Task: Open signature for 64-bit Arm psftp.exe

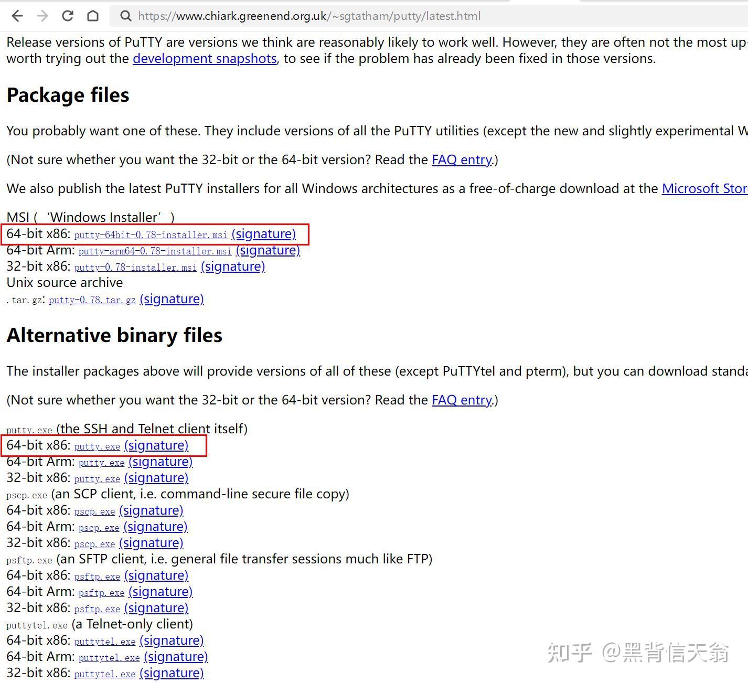Action: tap(161, 592)
